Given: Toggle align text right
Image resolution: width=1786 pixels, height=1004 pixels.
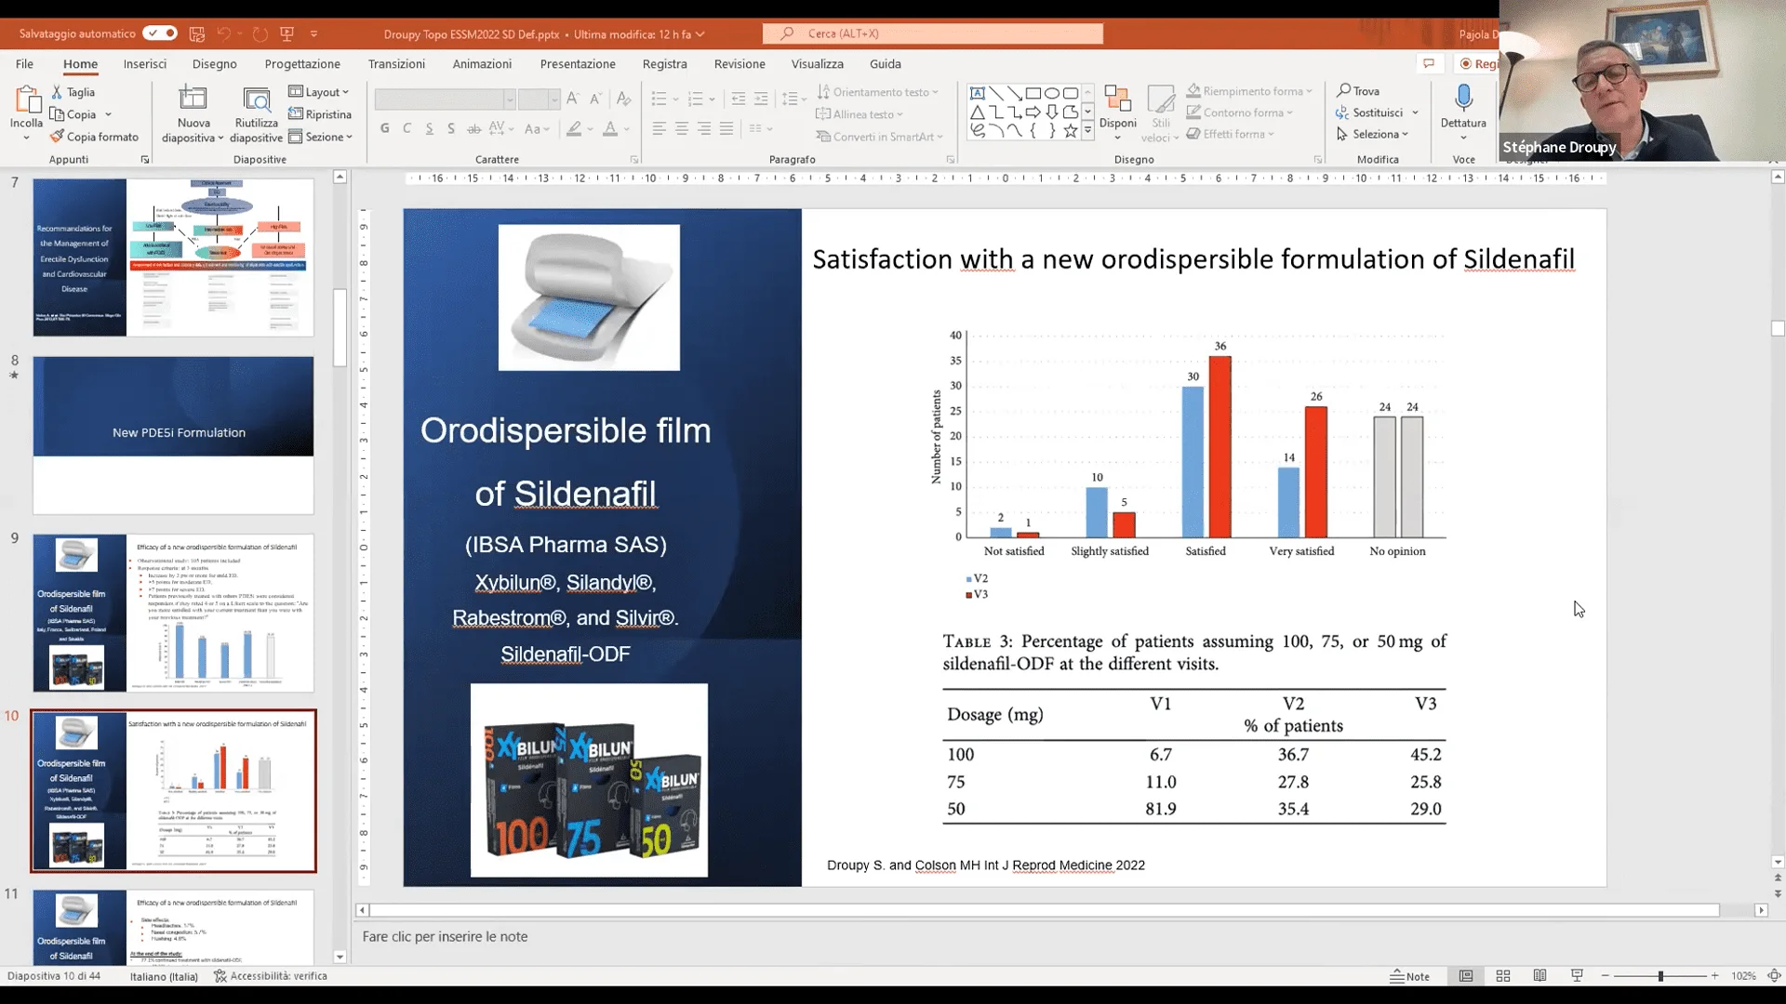Looking at the screenshot, I should 704,128.
